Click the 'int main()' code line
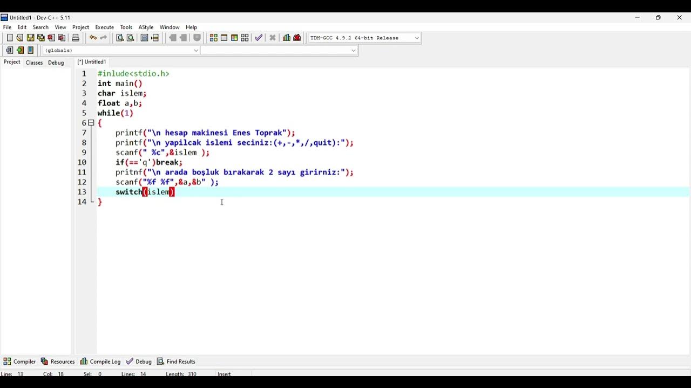 coord(120,84)
